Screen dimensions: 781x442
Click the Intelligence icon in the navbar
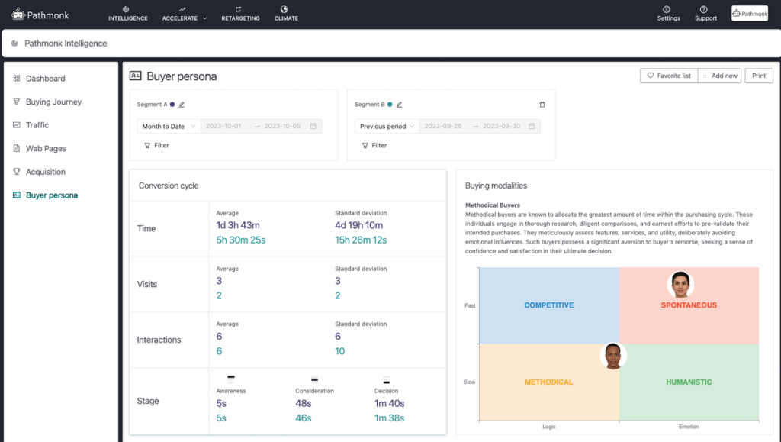(x=127, y=8)
